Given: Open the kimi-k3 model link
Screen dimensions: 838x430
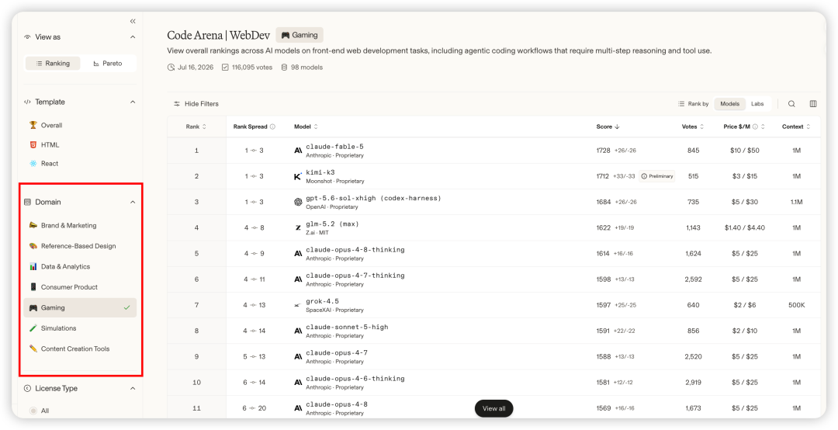Looking at the screenshot, I should coord(320,172).
